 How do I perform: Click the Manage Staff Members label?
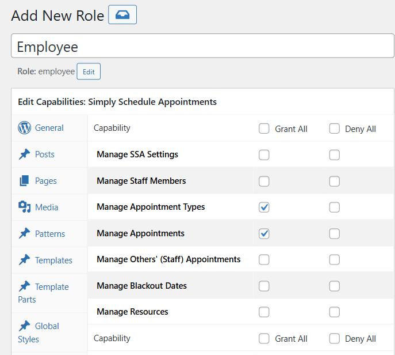141,181
